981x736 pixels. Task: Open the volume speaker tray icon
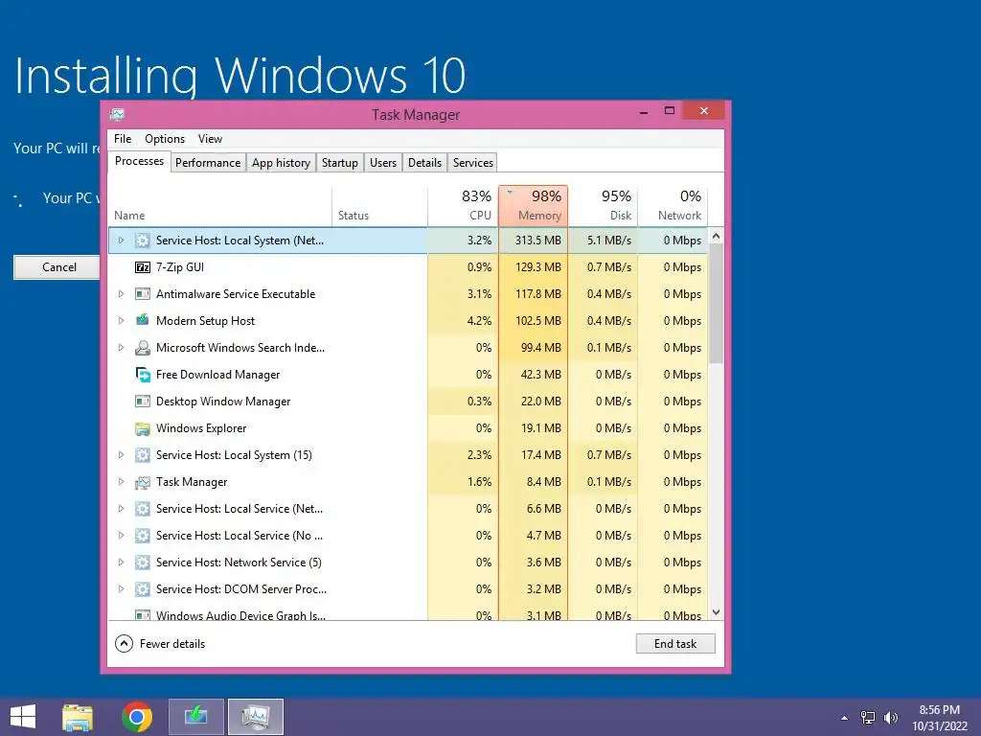890,717
